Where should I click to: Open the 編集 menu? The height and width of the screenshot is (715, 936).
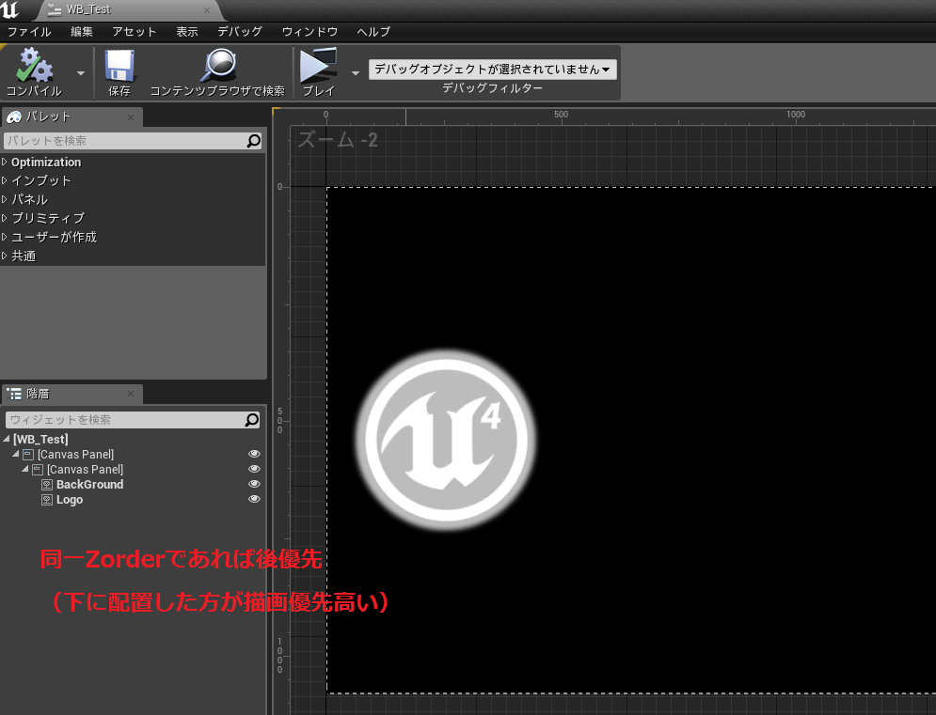82,32
